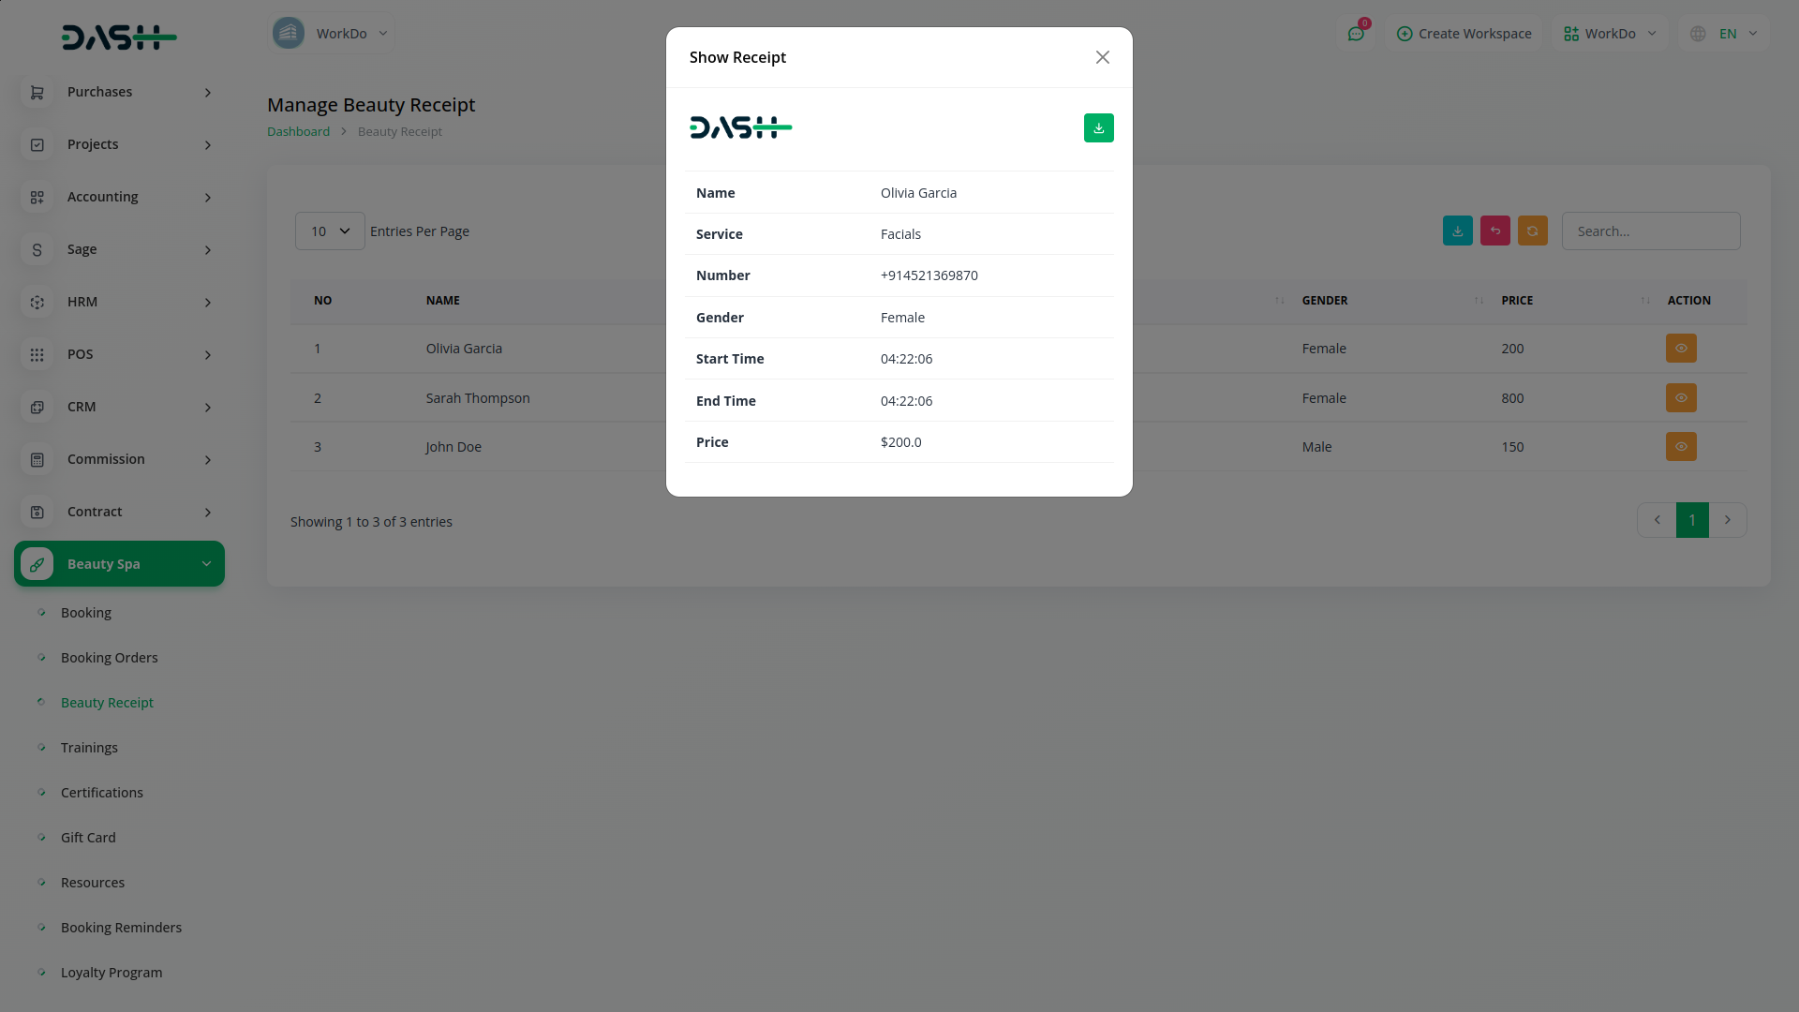Click the chat messages icon in header
1799x1012 pixels.
[x=1356, y=34]
